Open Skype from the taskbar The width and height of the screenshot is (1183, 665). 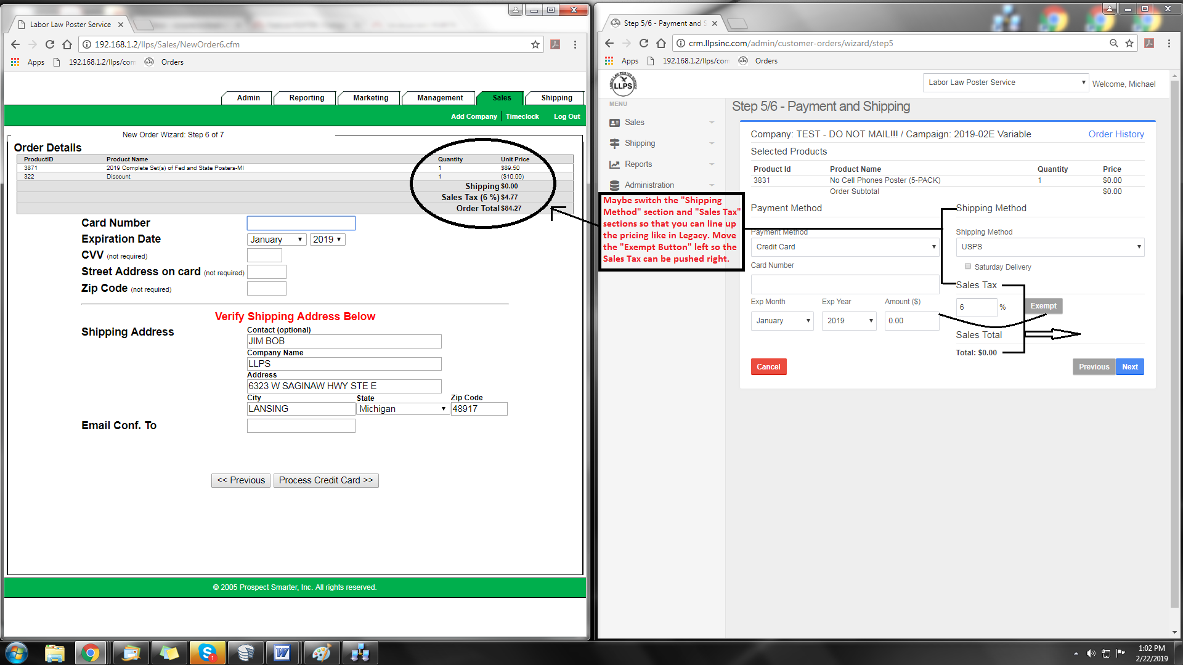tap(207, 652)
